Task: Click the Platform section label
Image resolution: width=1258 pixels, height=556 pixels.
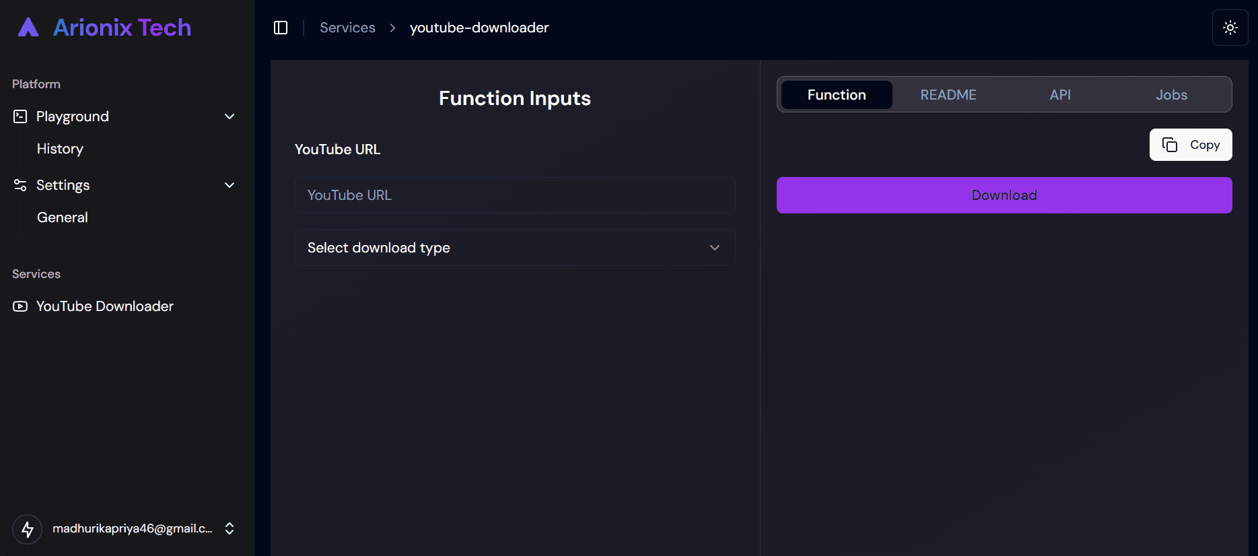Action: coord(36,84)
